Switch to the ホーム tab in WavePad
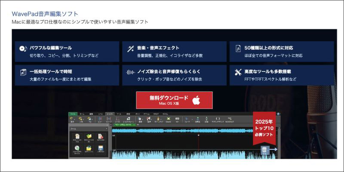 coord(82,114)
